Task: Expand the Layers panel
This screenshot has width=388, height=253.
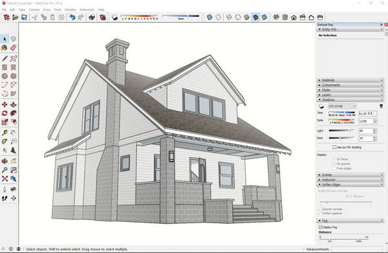Action: tap(350, 95)
